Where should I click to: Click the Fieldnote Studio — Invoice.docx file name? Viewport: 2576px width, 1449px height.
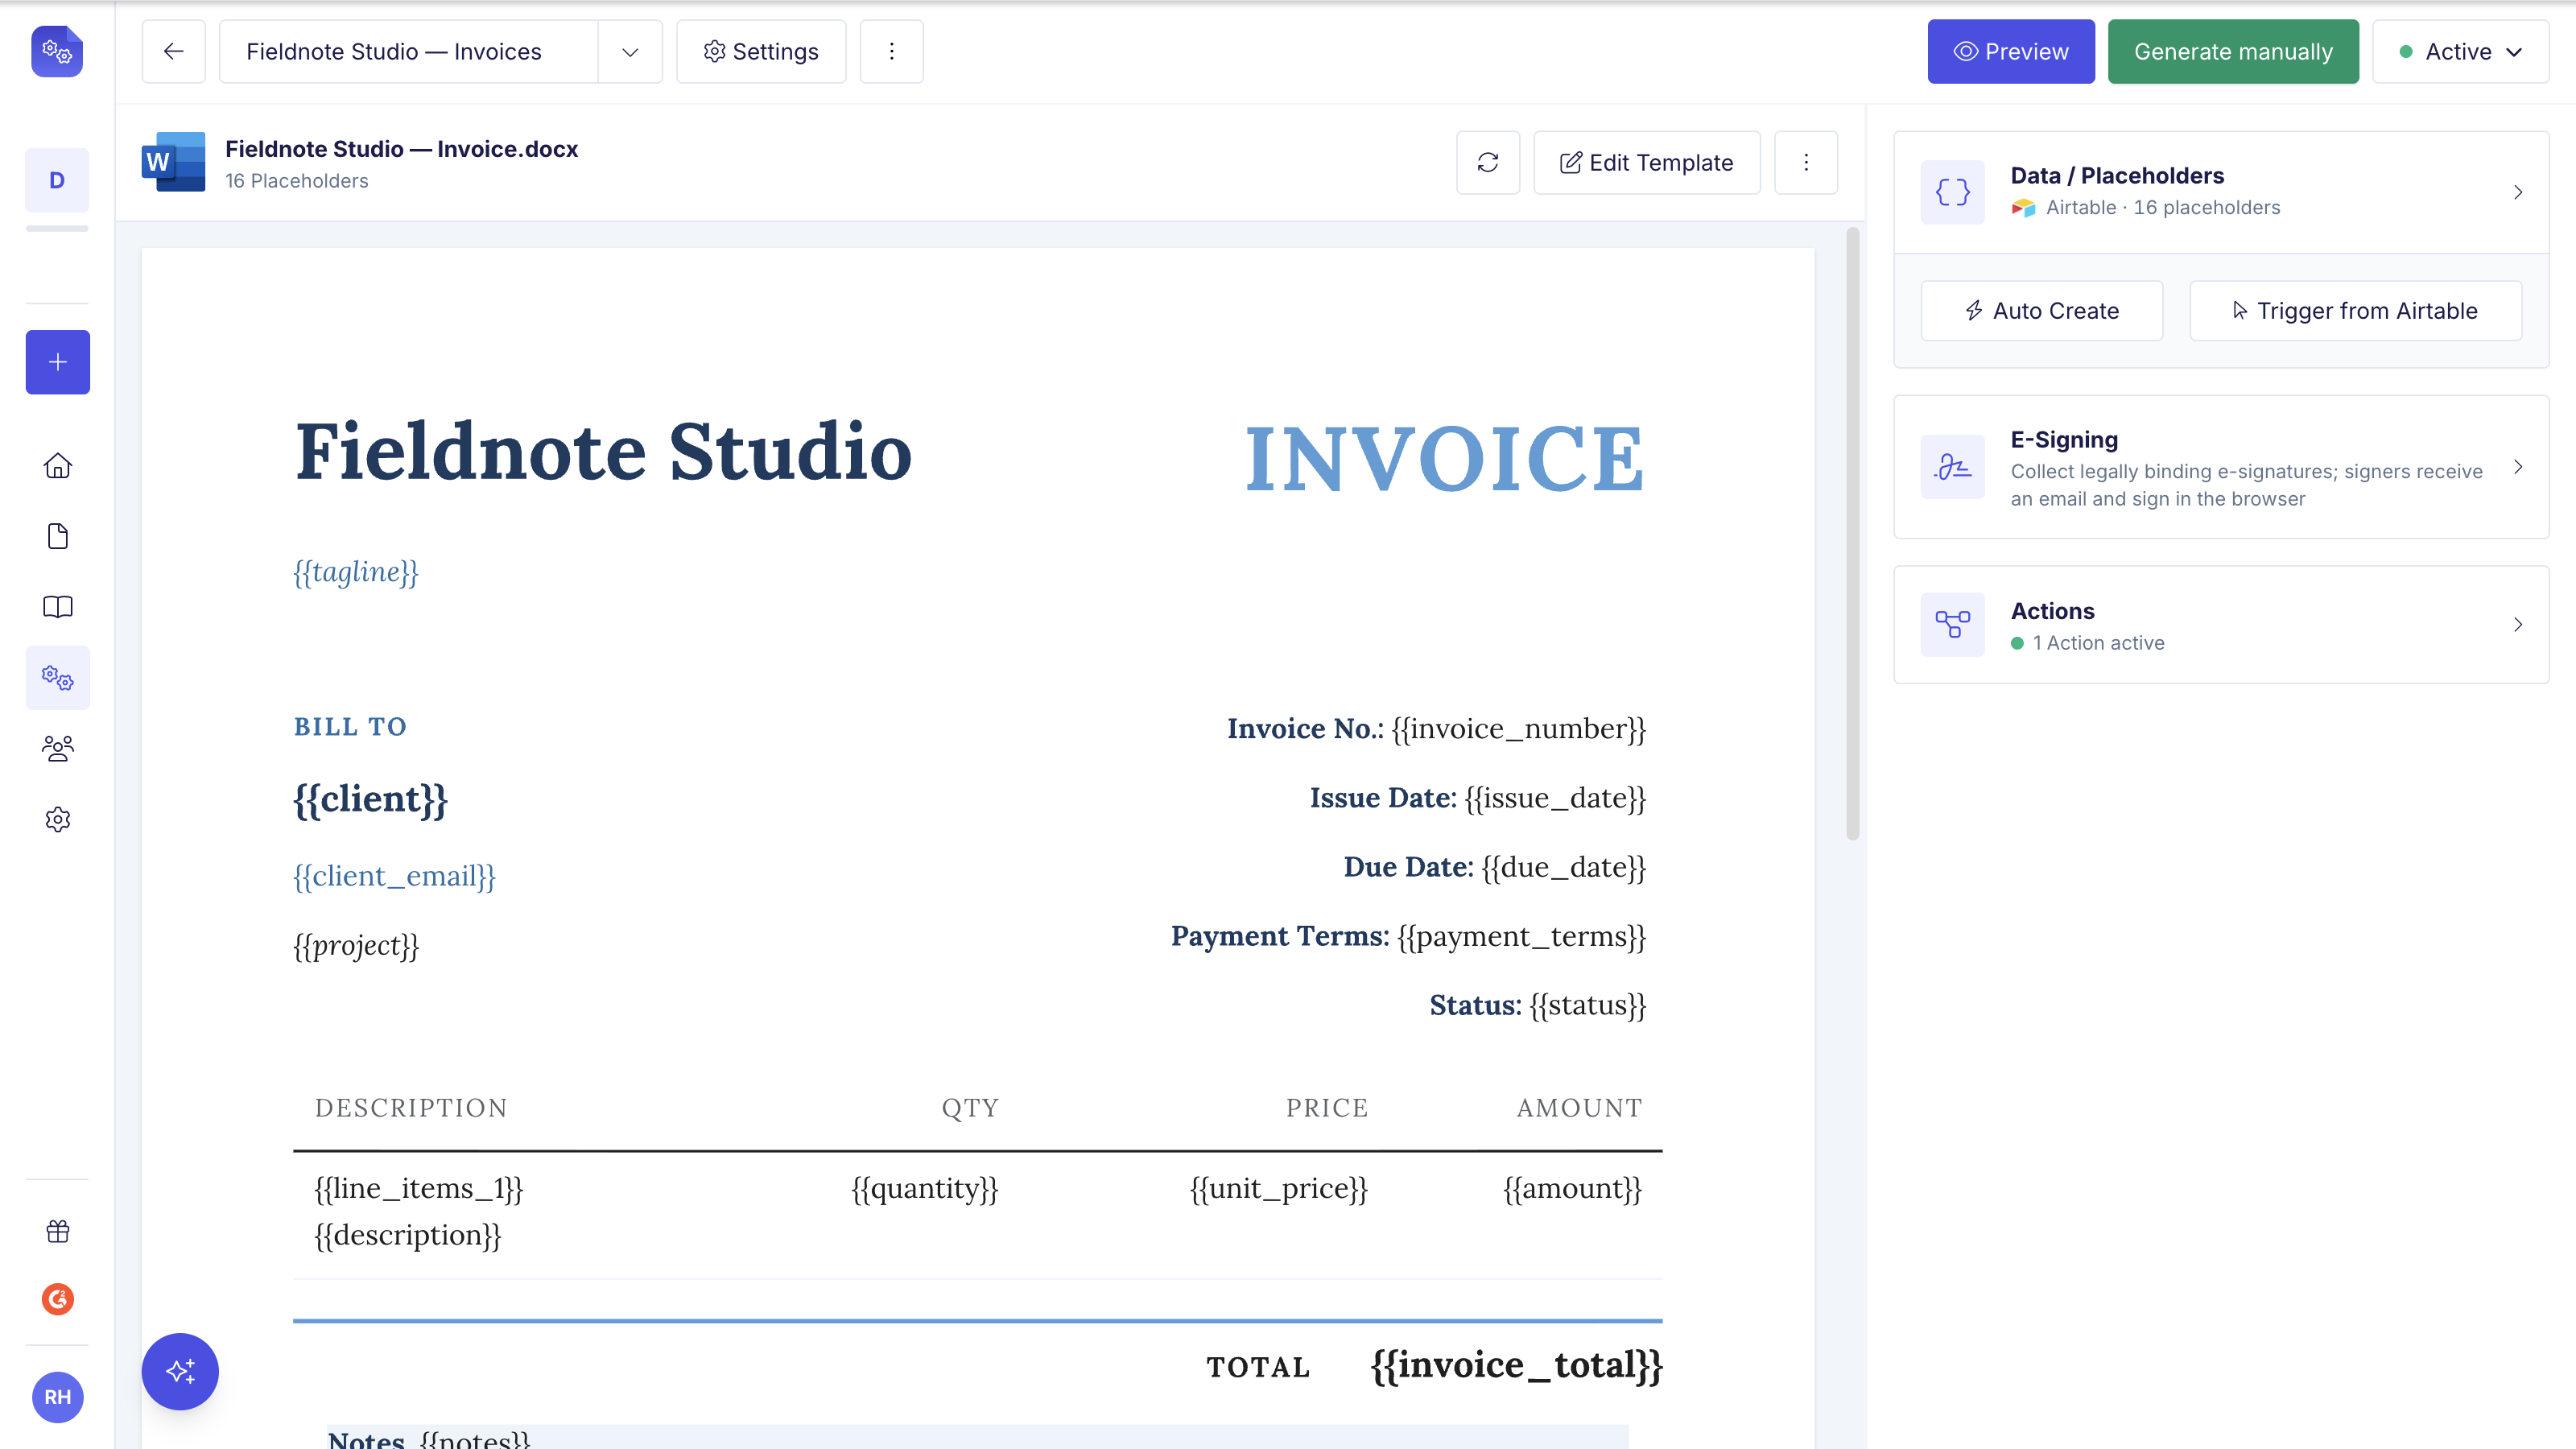[x=401, y=149]
